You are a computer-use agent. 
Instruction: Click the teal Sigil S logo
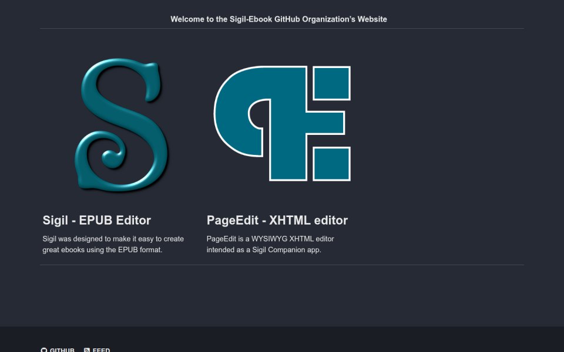pyautogui.click(x=121, y=124)
